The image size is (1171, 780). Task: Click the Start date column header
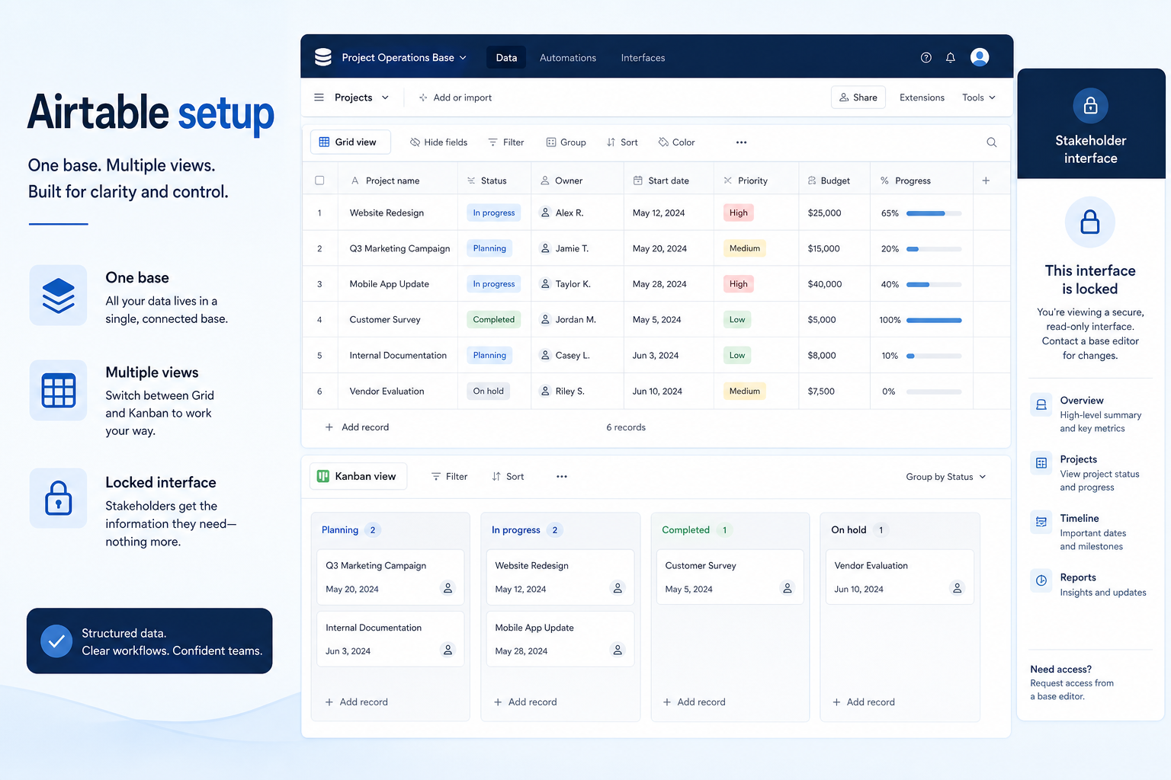click(669, 181)
